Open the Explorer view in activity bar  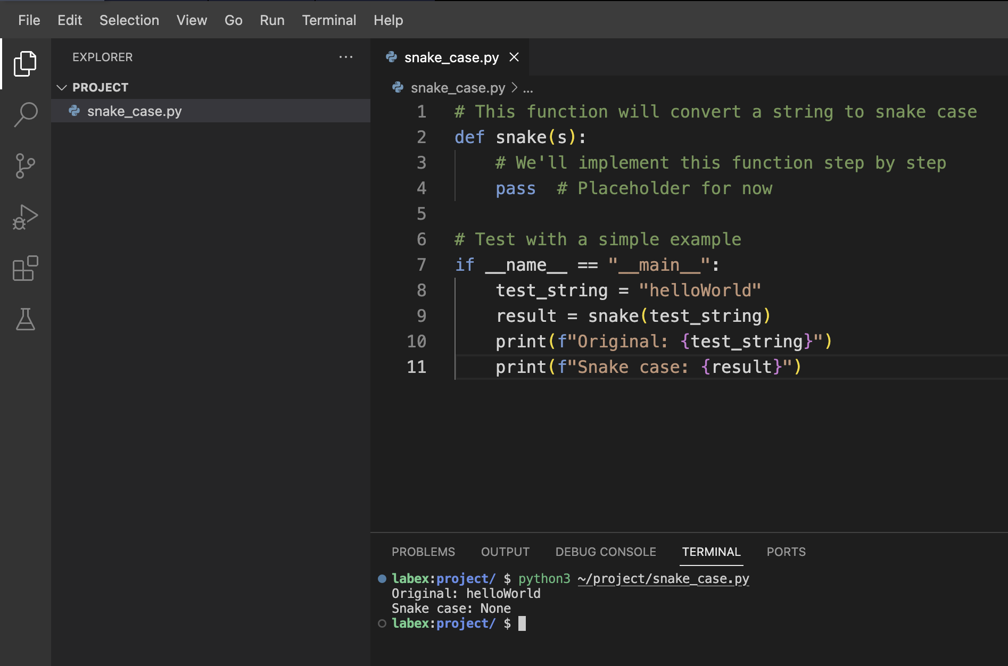point(25,64)
